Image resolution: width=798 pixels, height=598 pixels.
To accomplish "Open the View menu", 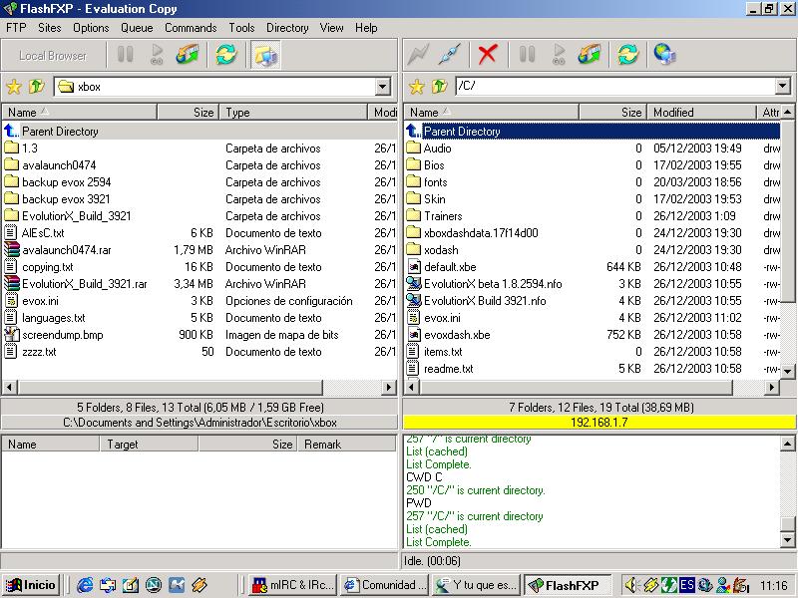I will point(332,28).
